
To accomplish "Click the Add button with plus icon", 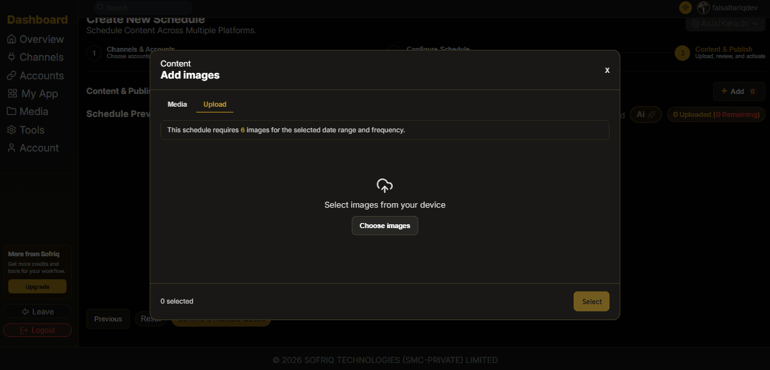I will [739, 91].
